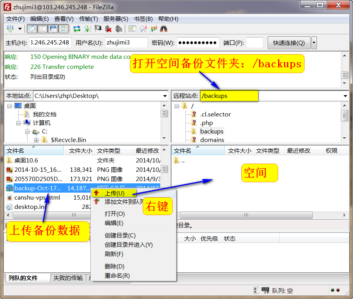The width and height of the screenshot is (353, 299).
Task: Select the 桌面10.6 folder in local list
Action: click(26, 160)
